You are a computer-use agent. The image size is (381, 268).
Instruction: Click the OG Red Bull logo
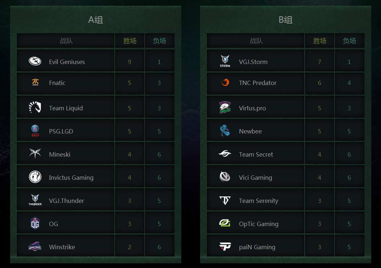coord(35,223)
